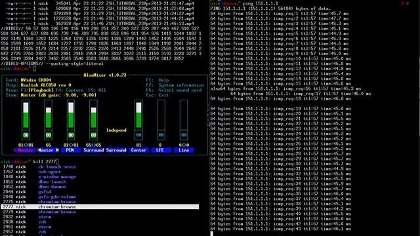Select the Center channel label

[x=138, y=150]
